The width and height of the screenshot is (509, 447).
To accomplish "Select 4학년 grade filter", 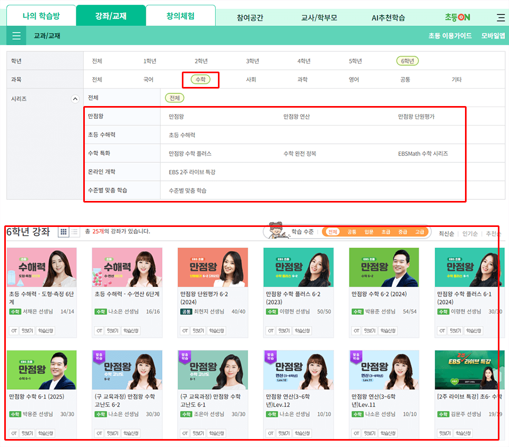I will (x=304, y=61).
